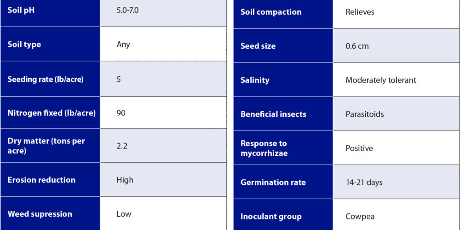Select the Salinity row label
This screenshot has height=230, width=460.
(255, 80)
